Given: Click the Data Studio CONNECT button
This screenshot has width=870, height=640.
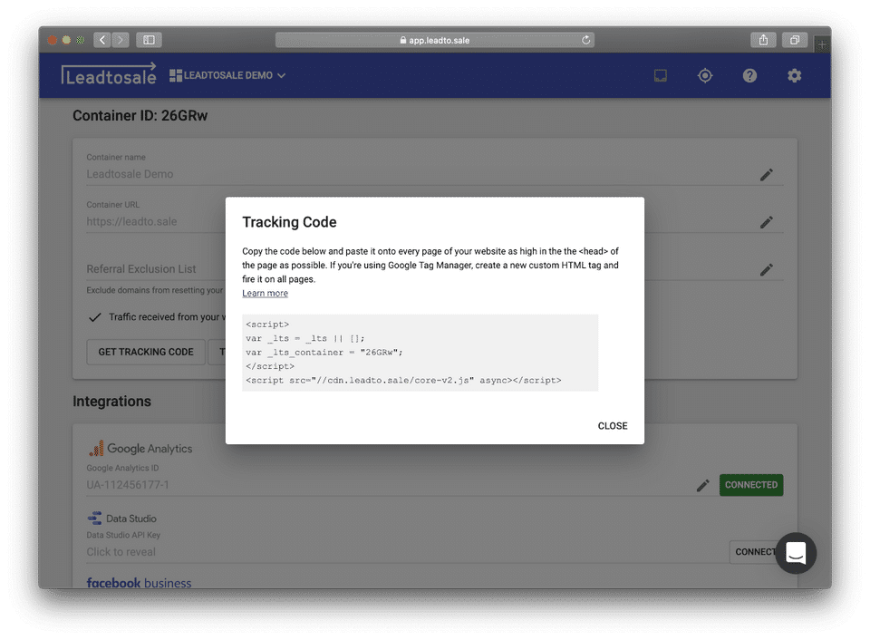Looking at the screenshot, I should (754, 552).
